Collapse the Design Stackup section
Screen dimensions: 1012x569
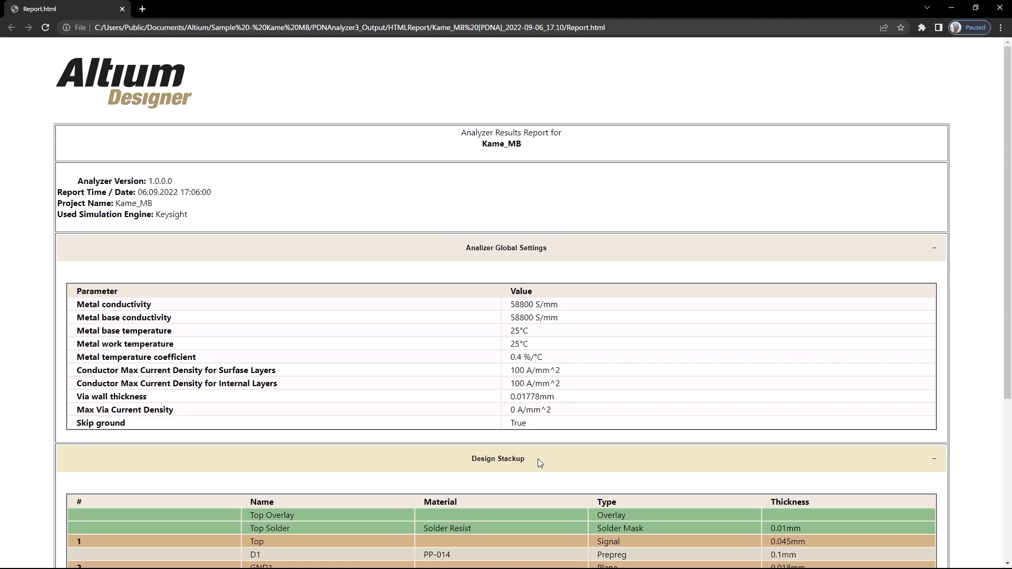[x=934, y=458]
